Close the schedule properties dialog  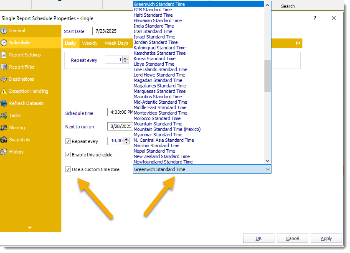click(x=333, y=18)
